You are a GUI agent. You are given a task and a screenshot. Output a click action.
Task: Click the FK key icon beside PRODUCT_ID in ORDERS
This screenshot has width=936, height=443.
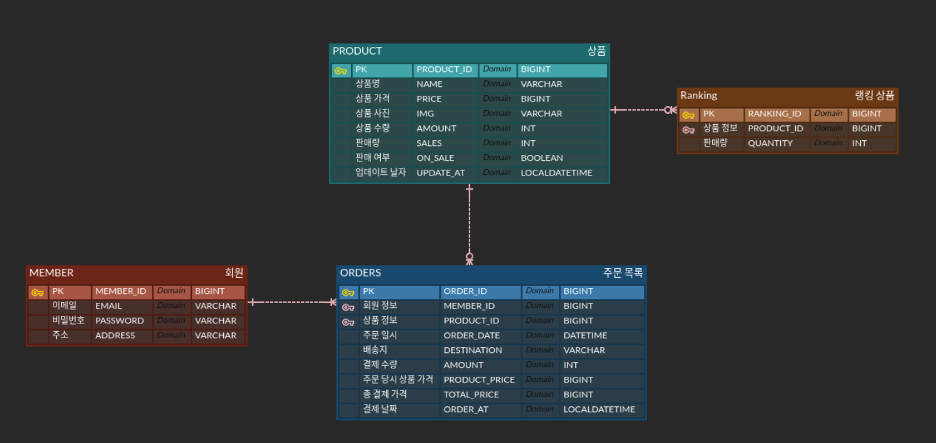pyautogui.click(x=347, y=321)
